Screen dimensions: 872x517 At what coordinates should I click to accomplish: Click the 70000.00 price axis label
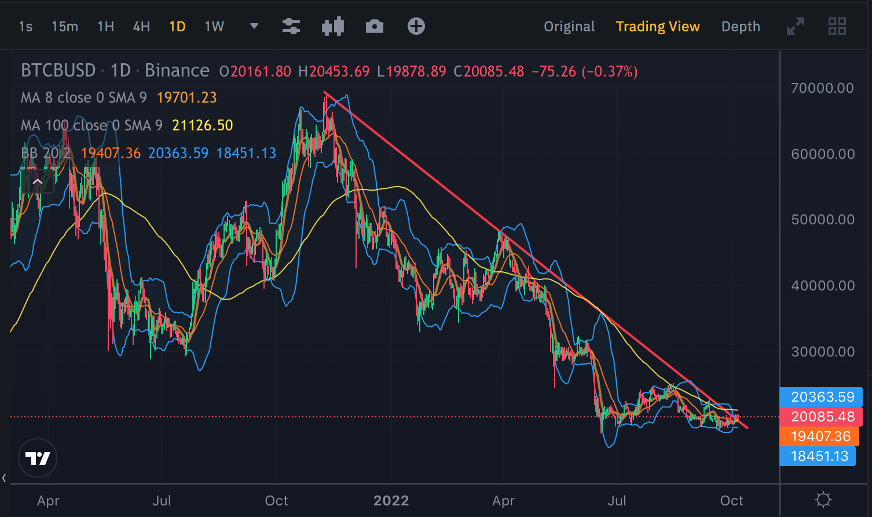[x=822, y=88]
